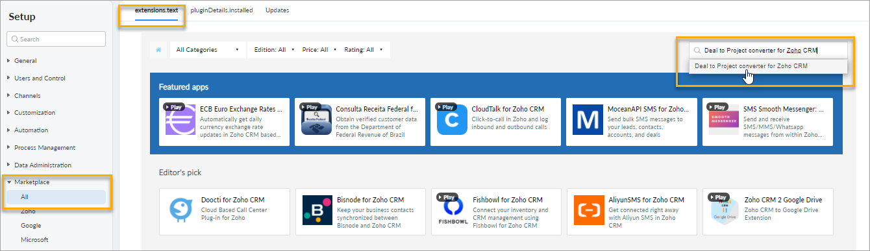
Task: Click the home icon in Marketplace toolbar
Action: point(158,50)
